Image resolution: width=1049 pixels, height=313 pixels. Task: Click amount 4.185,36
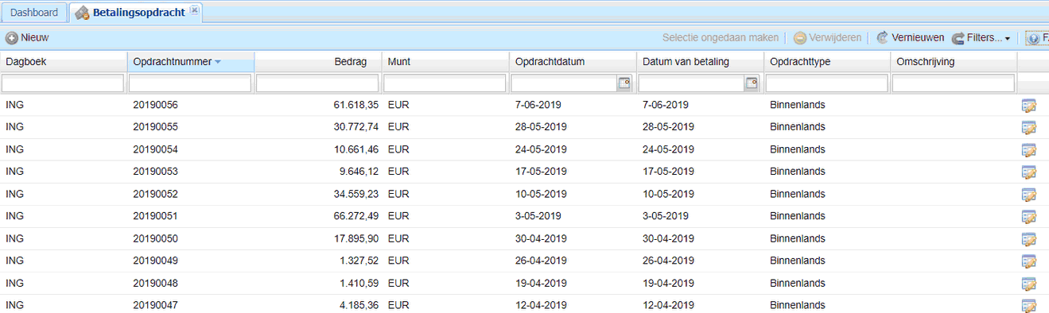(359, 305)
